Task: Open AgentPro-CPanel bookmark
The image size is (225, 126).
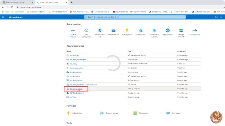Action: (x=138, y=12)
